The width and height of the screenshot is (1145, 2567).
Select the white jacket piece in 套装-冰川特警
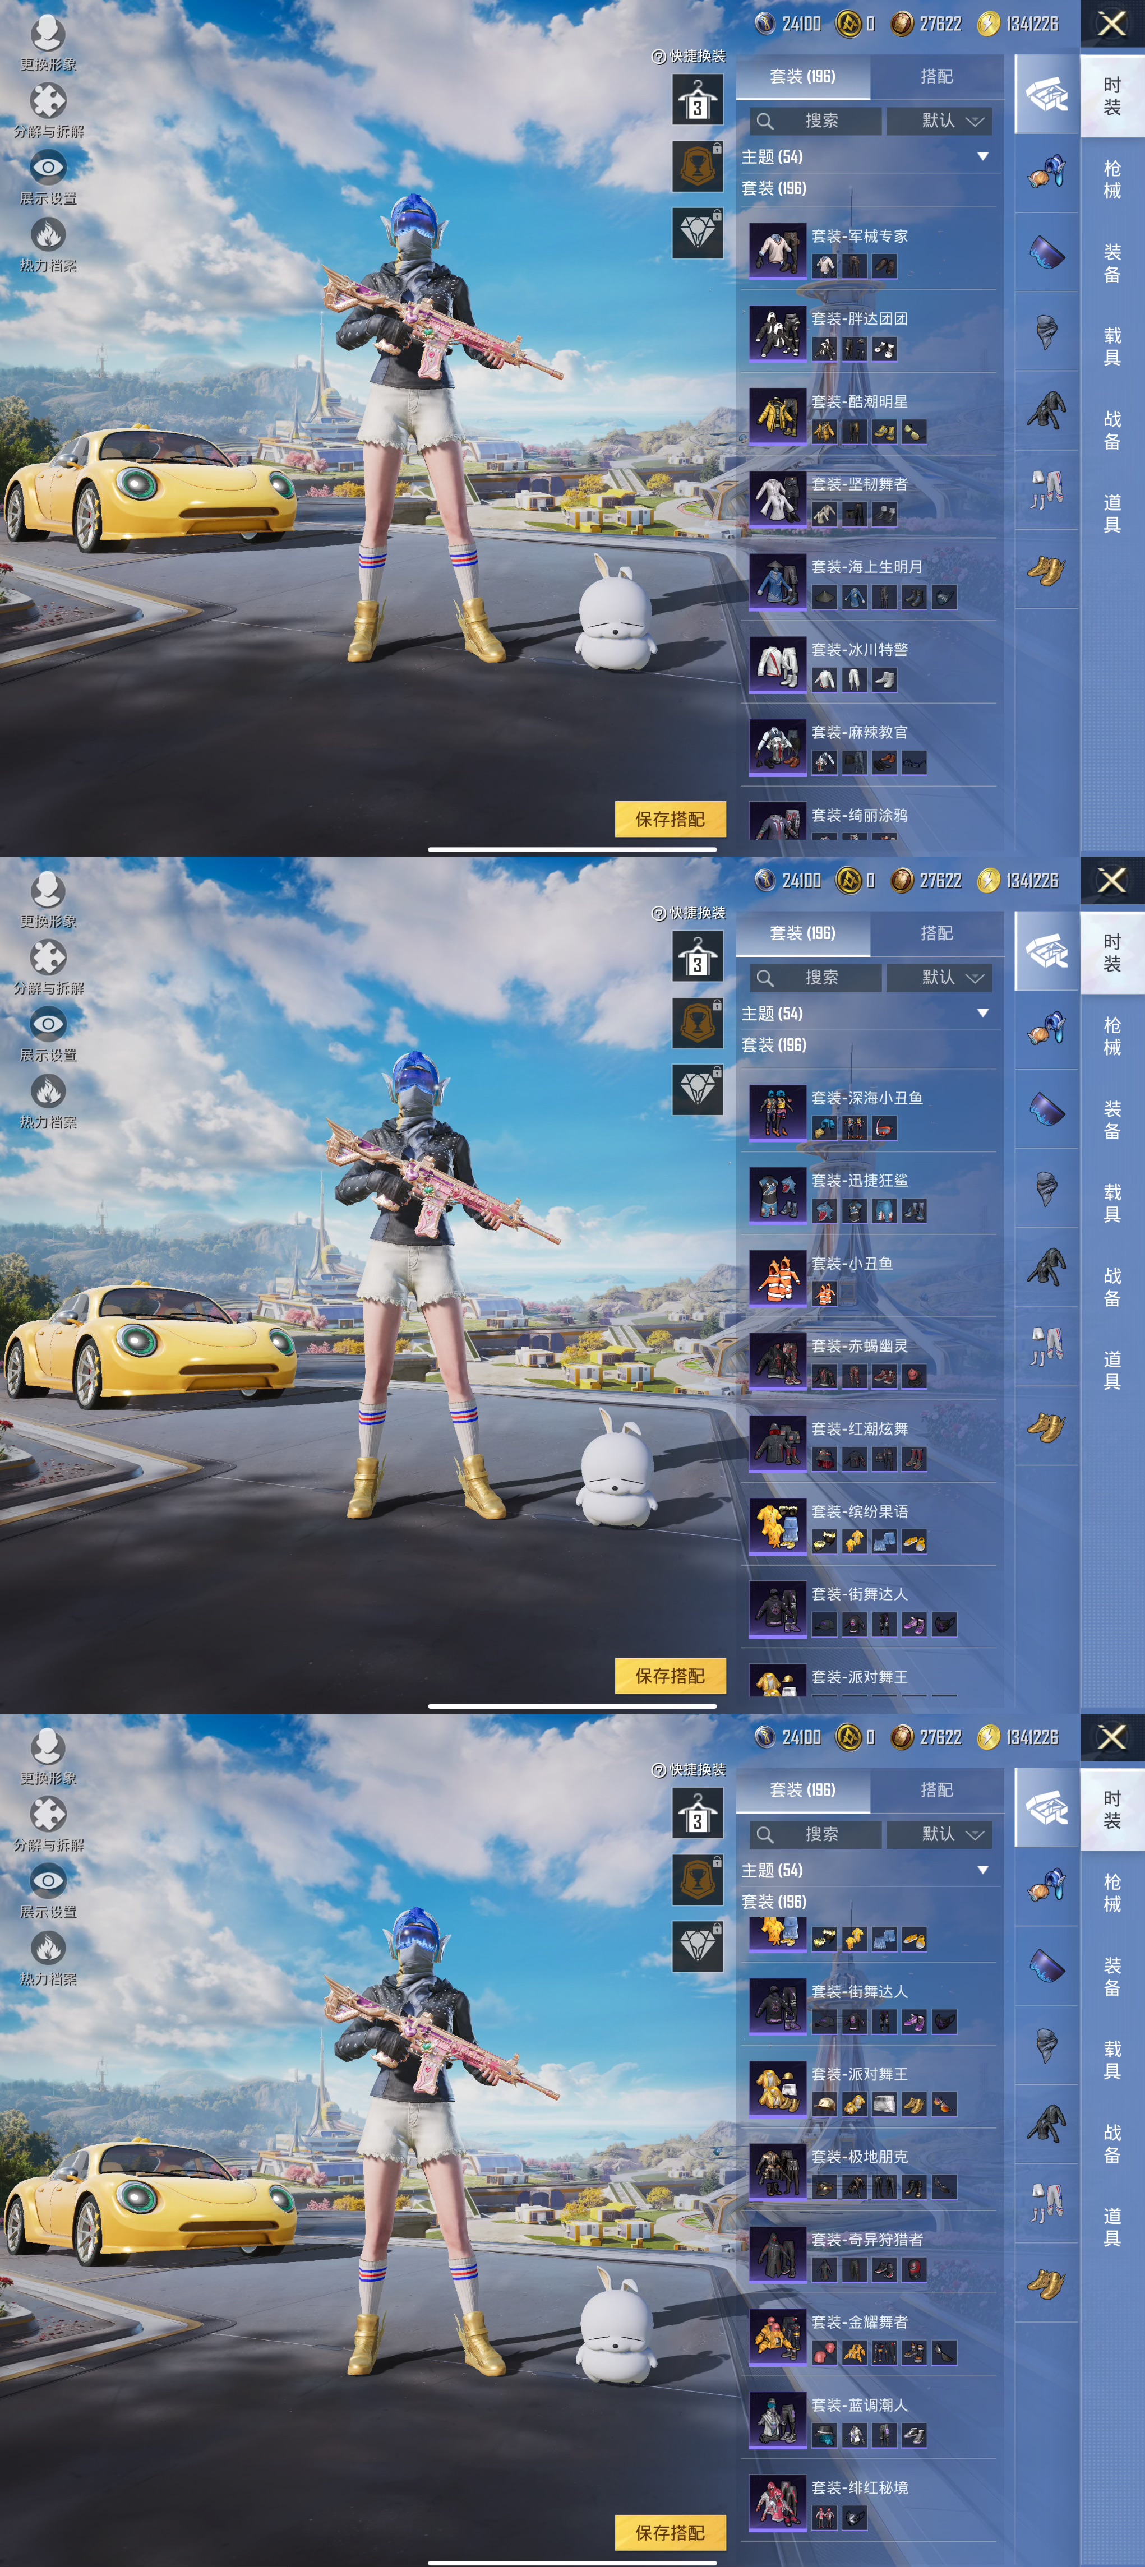tap(824, 679)
